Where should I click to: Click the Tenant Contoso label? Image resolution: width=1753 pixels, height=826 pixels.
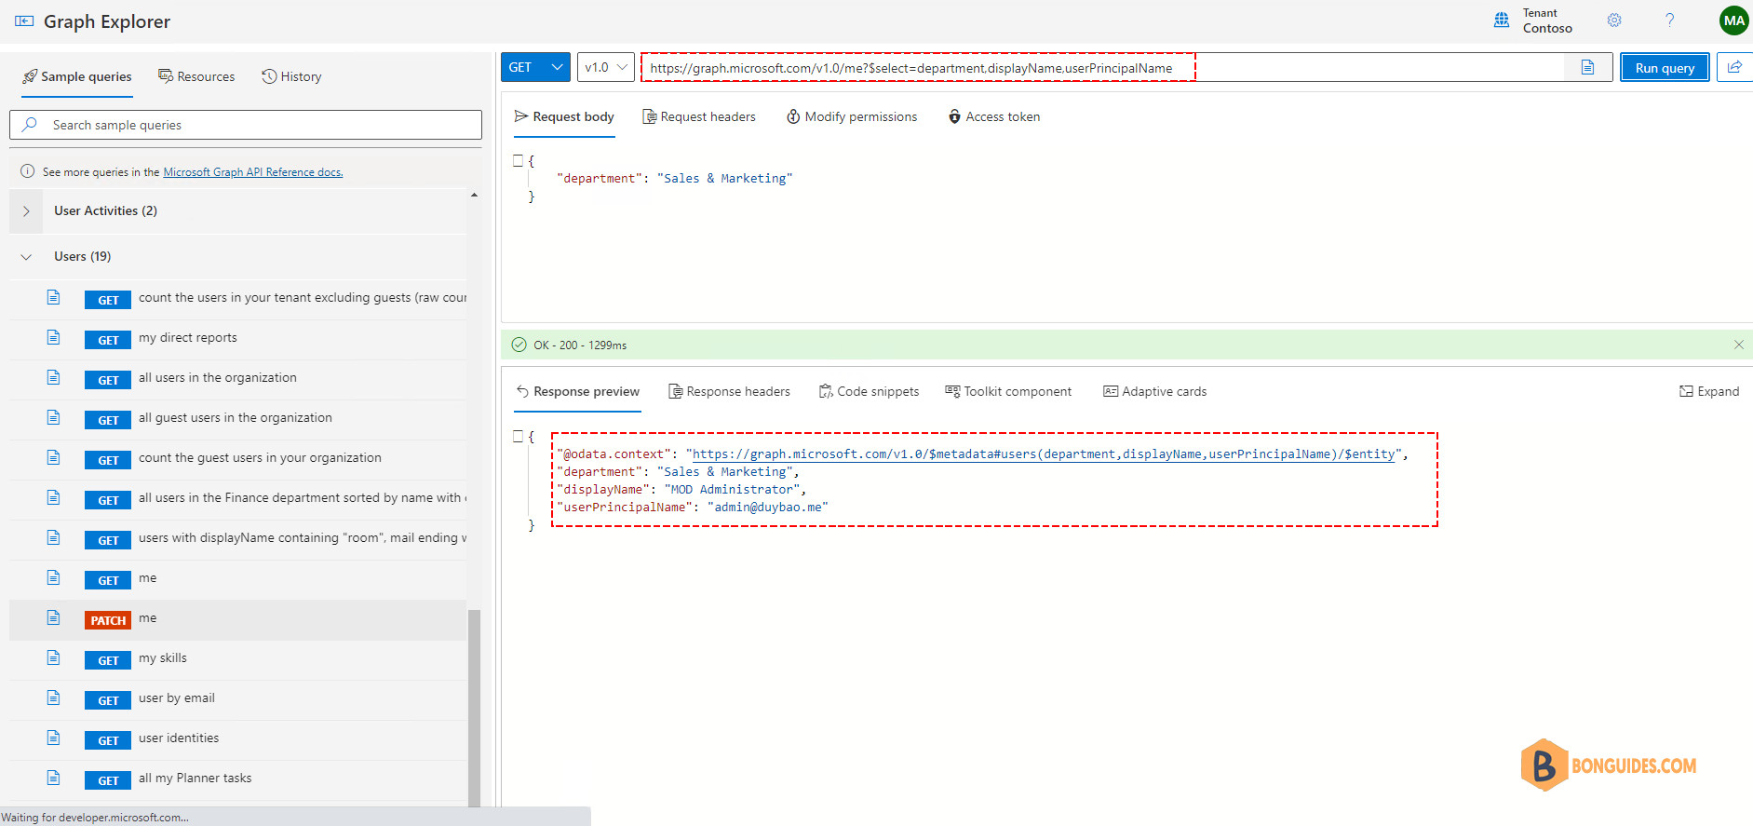[x=1547, y=20]
